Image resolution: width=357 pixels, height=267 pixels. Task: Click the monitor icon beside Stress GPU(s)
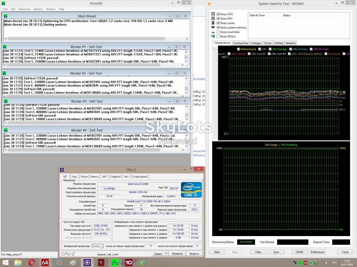coord(213,36)
